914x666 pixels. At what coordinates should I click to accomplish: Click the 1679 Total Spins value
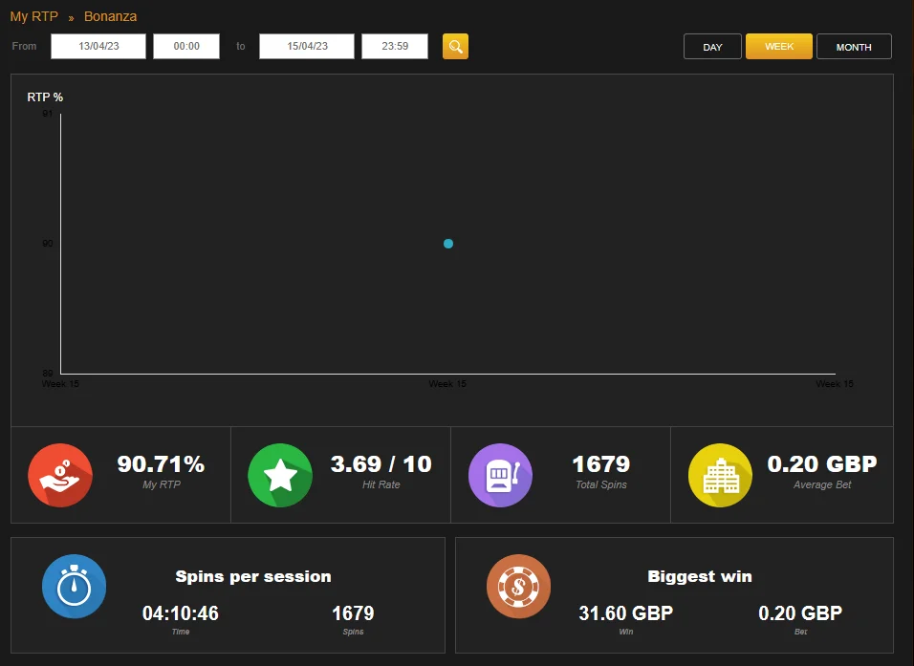[x=601, y=464]
